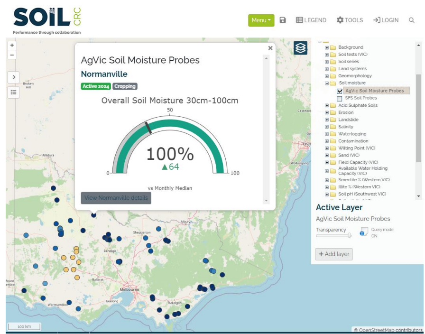Open the green Menu dropdown
425x334 pixels.
pyautogui.click(x=261, y=20)
